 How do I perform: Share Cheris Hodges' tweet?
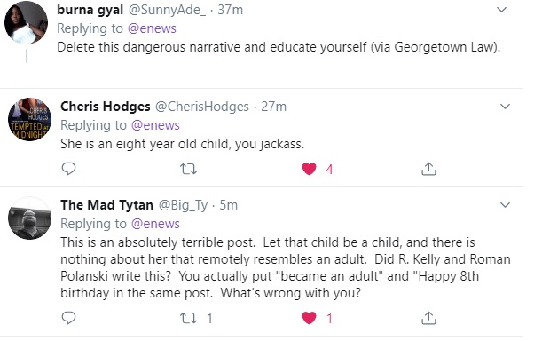tap(428, 169)
